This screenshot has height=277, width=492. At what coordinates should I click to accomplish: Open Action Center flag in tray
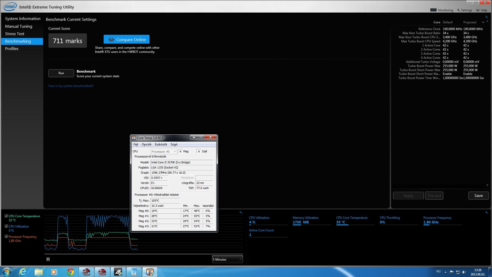pyautogui.click(x=452, y=272)
